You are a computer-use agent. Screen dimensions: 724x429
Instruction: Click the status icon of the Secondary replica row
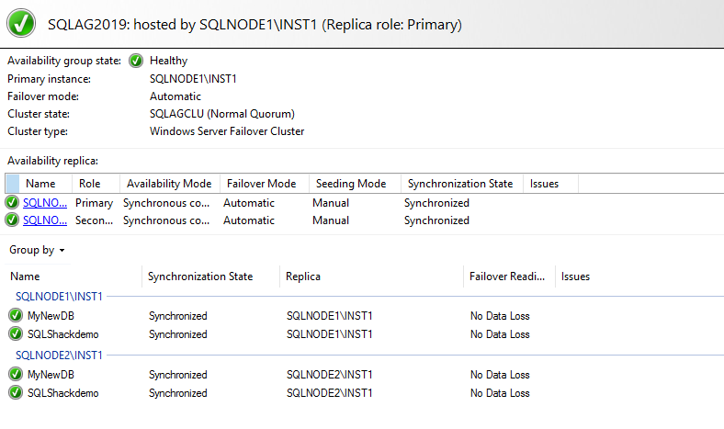12,220
